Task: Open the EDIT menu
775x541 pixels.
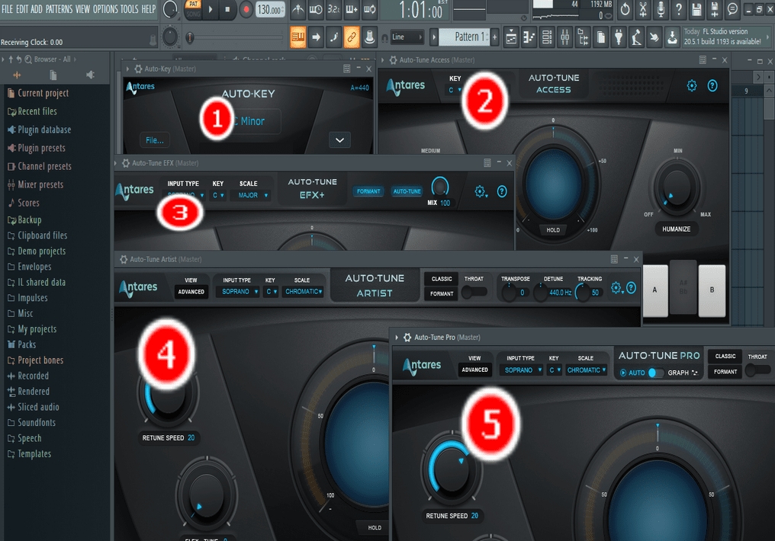Action: [x=22, y=9]
